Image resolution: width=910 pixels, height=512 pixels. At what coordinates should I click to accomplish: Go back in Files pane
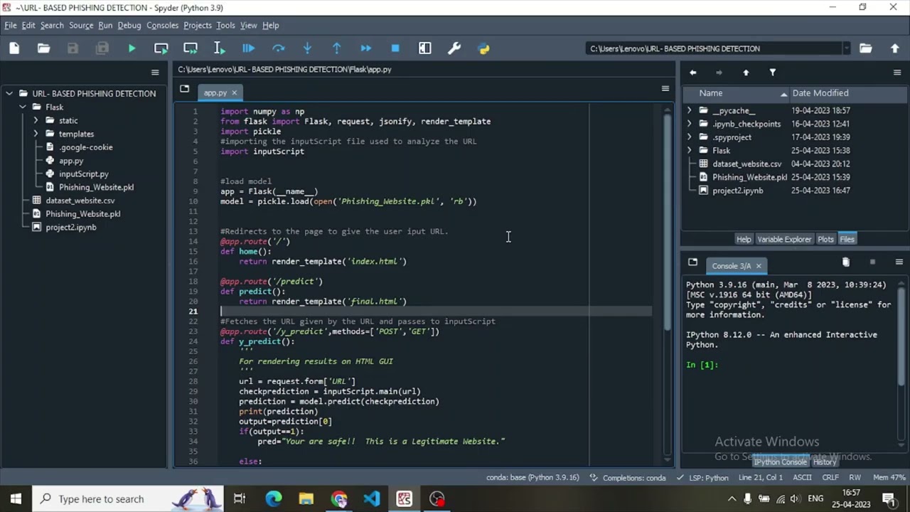(692, 73)
